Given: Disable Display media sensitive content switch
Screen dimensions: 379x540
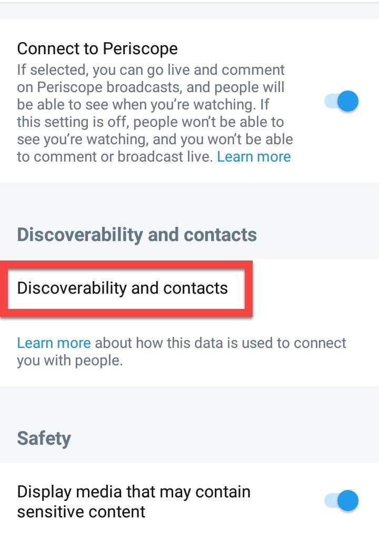Looking at the screenshot, I should click(x=342, y=501).
